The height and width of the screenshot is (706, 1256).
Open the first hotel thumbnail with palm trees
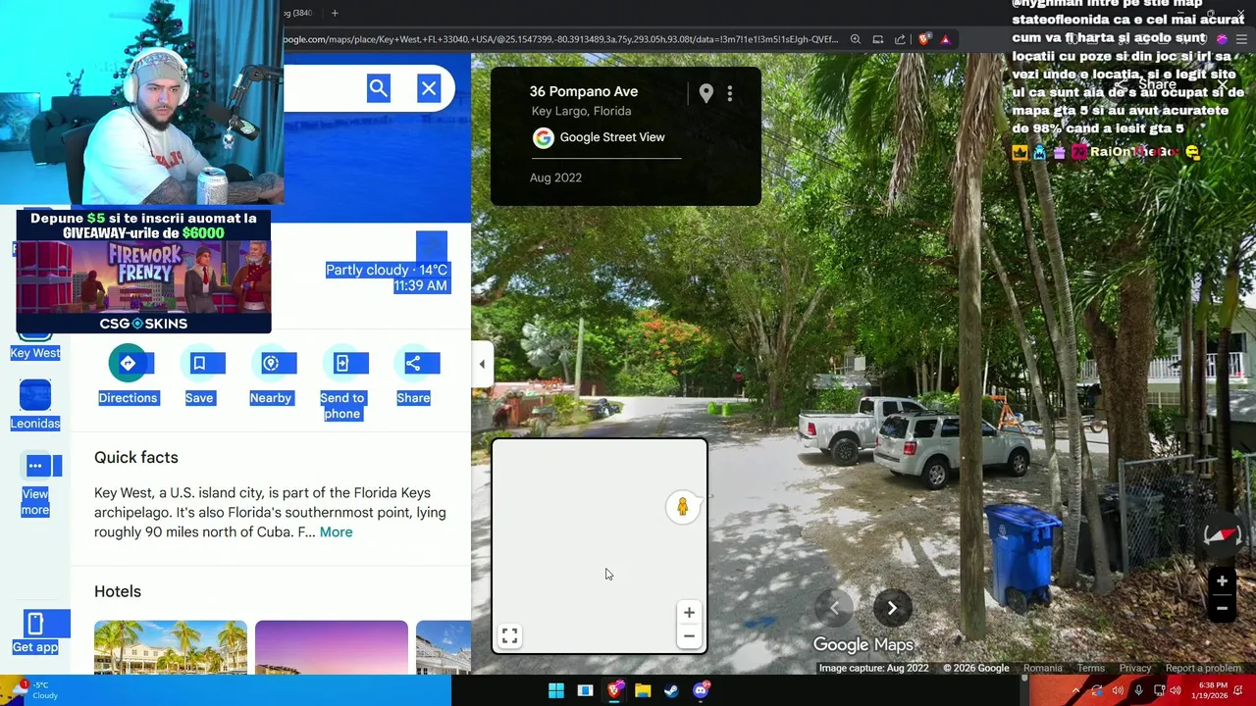(x=171, y=647)
